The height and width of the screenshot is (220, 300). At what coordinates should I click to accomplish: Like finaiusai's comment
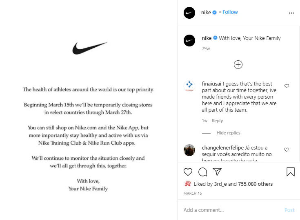tap(287, 86)
